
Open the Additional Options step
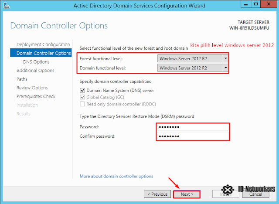[35, 71]
